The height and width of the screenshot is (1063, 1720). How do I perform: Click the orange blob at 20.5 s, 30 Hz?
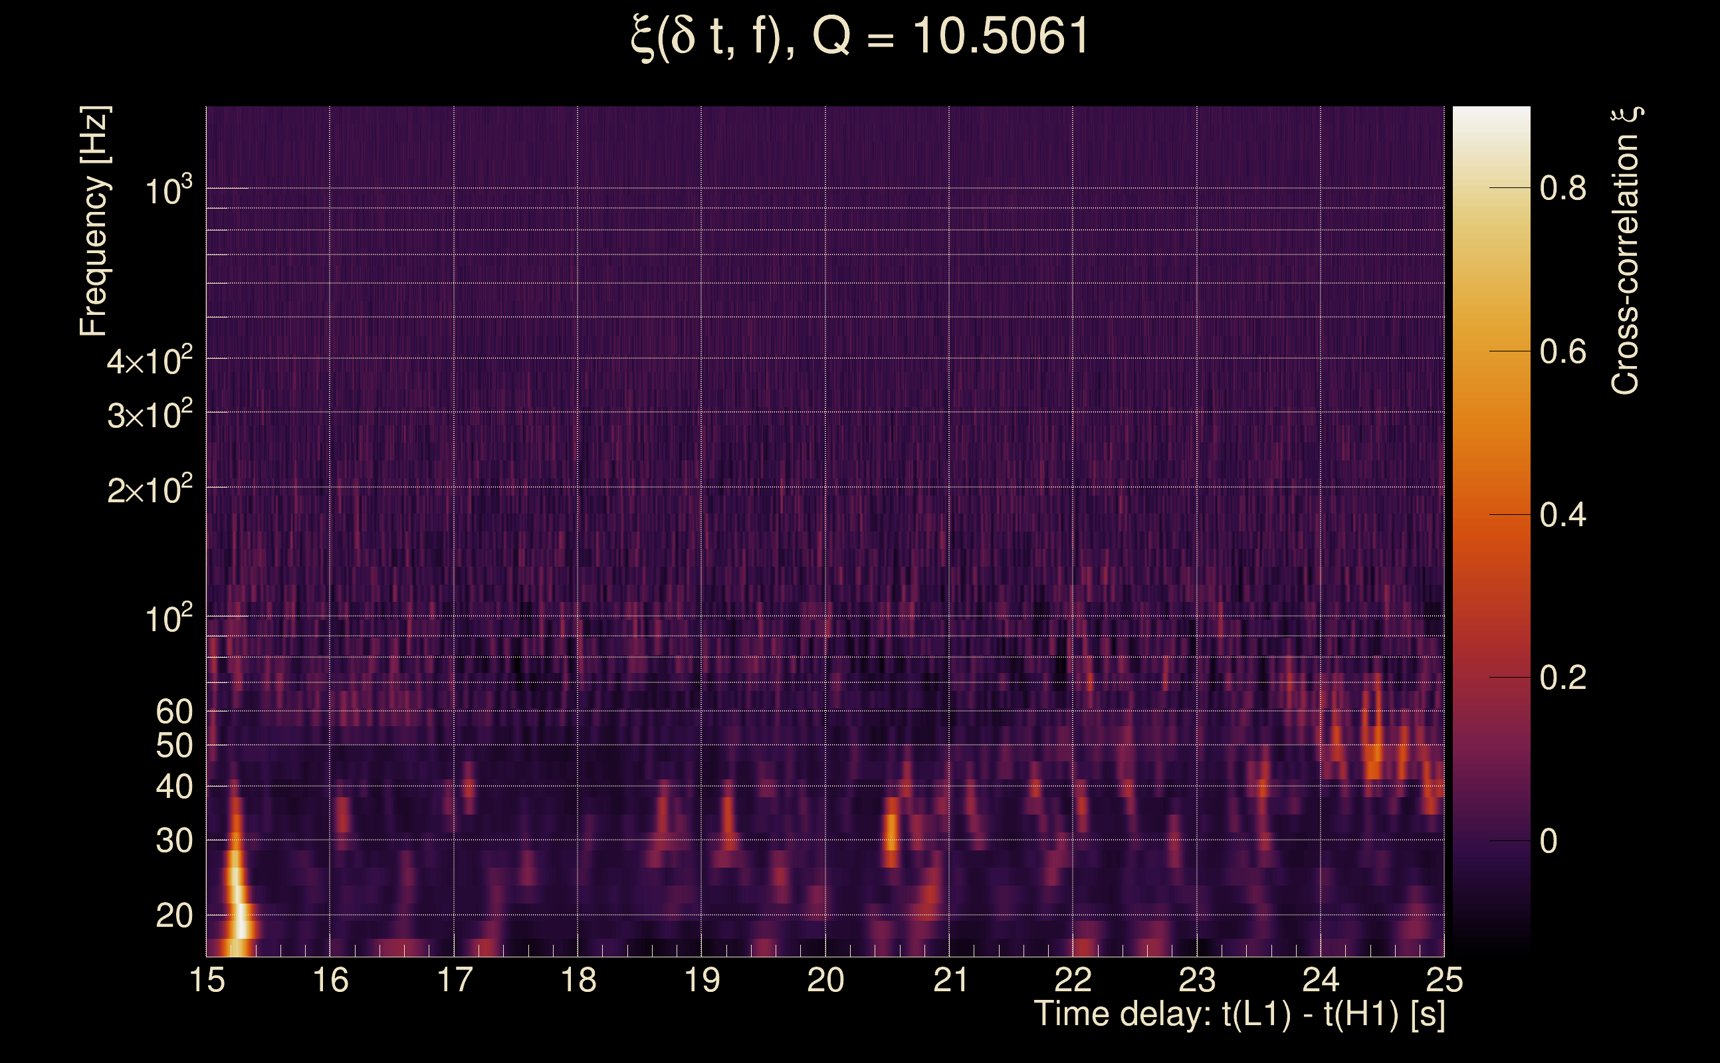point(891,833)
